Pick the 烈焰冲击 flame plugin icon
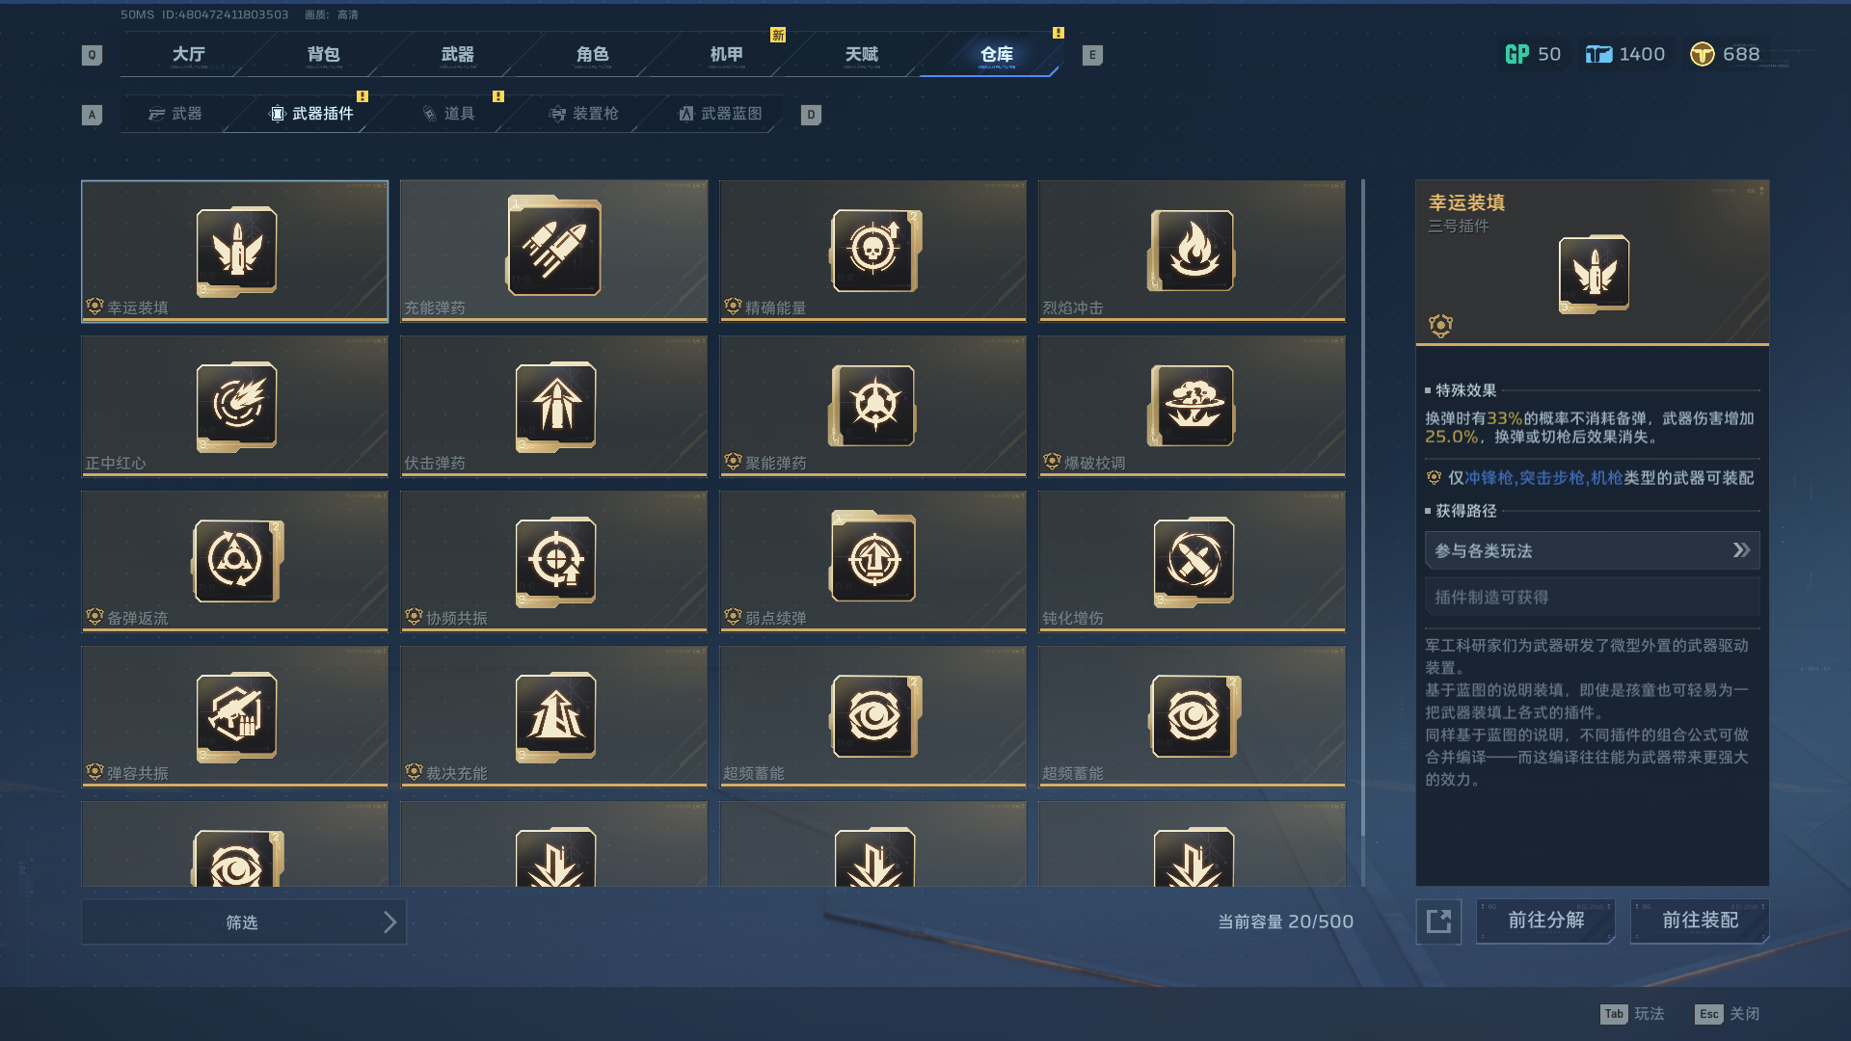 click(1193, 251)
